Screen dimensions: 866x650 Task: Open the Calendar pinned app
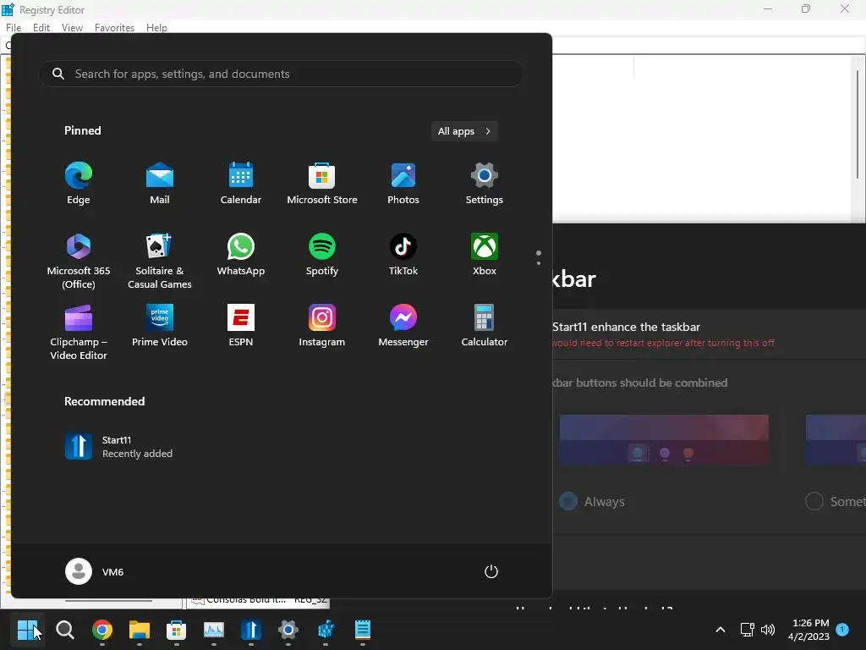tap(241, 184)
